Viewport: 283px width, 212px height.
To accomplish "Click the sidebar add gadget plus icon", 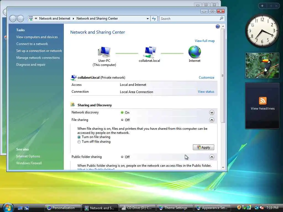I will [262, 6].
